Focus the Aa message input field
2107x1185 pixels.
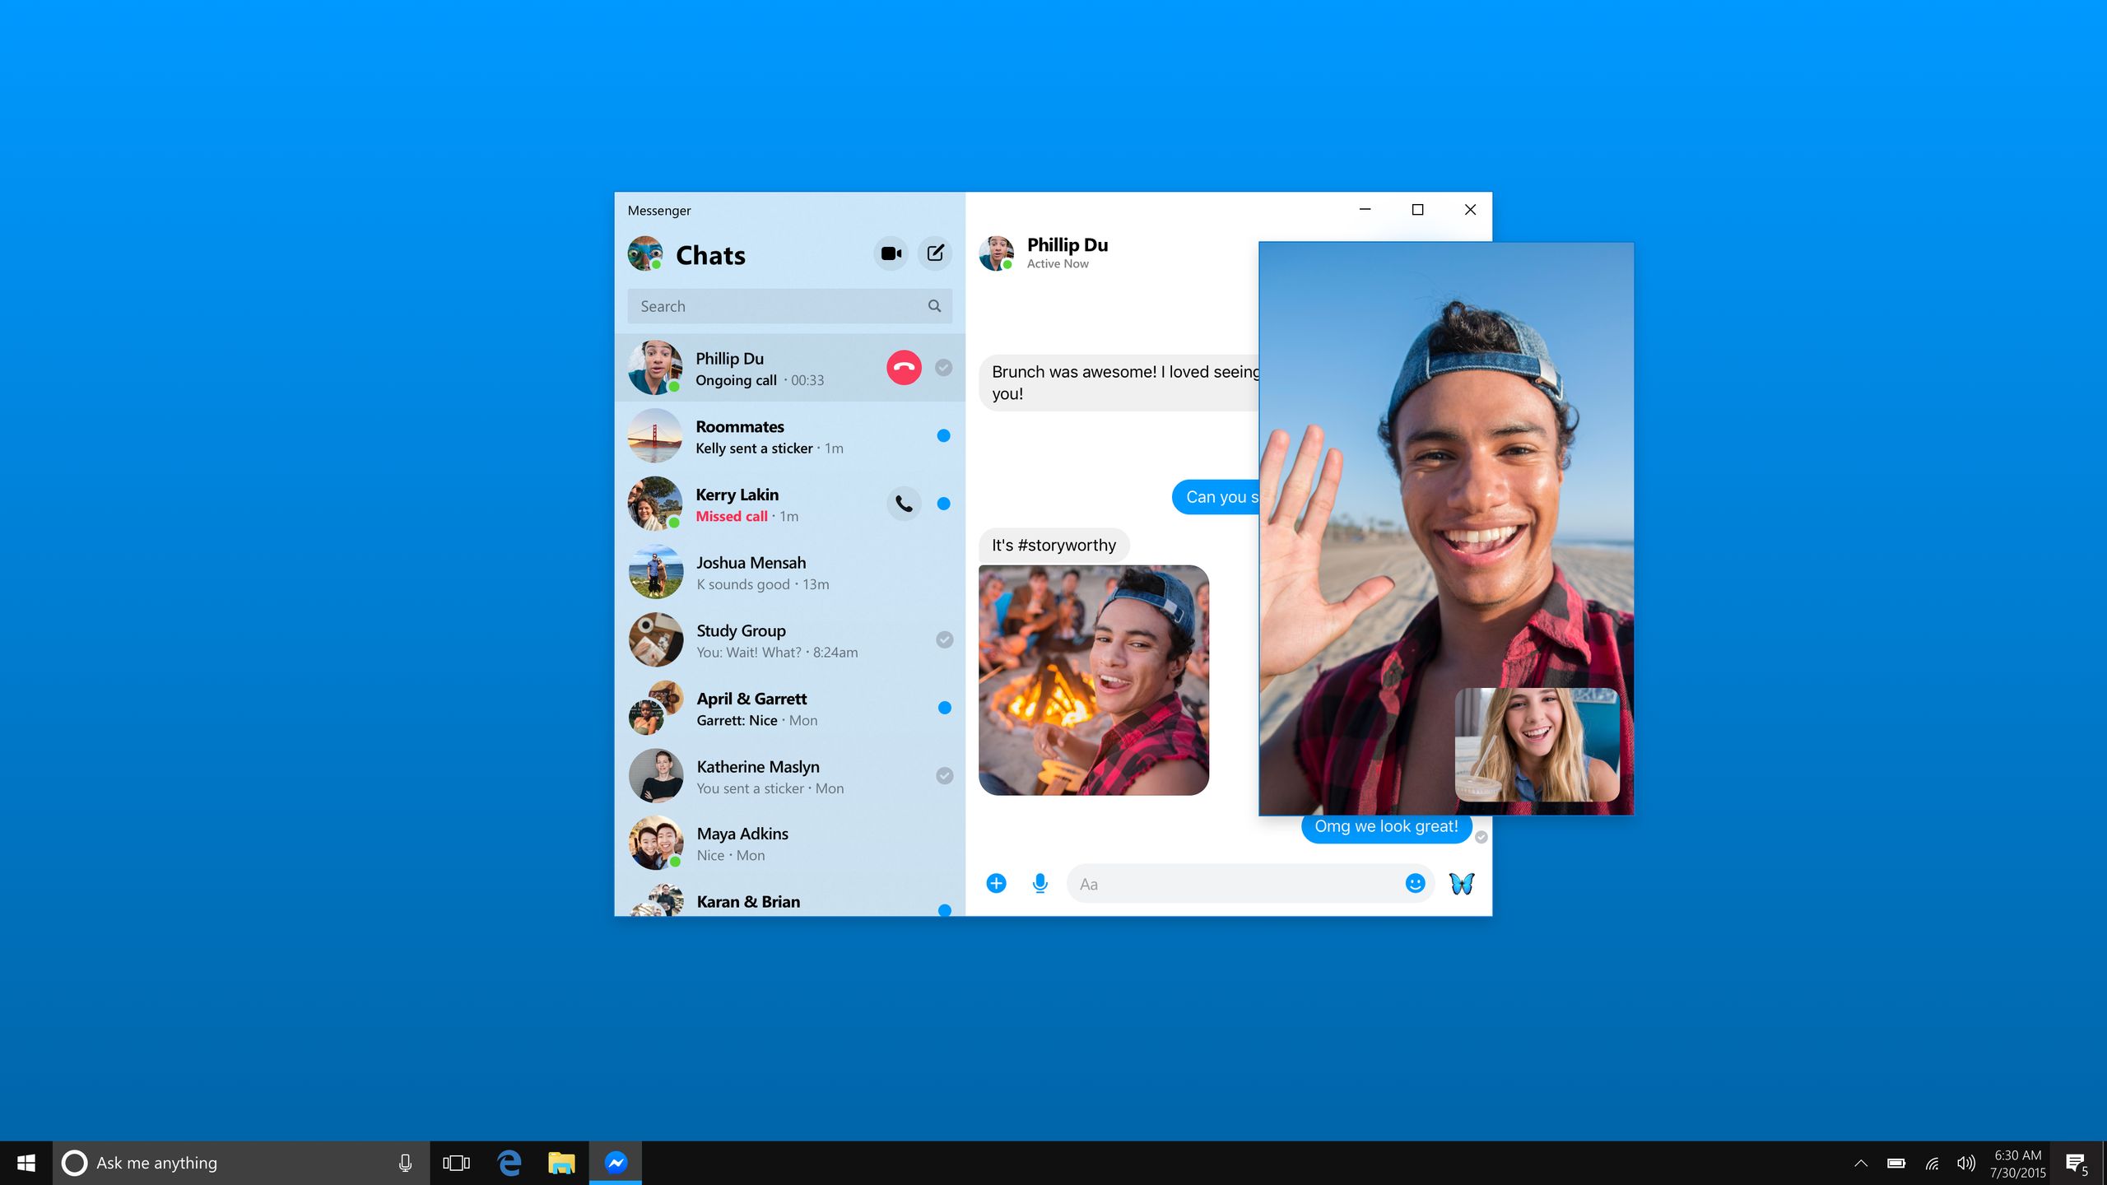pos(1235,884)
